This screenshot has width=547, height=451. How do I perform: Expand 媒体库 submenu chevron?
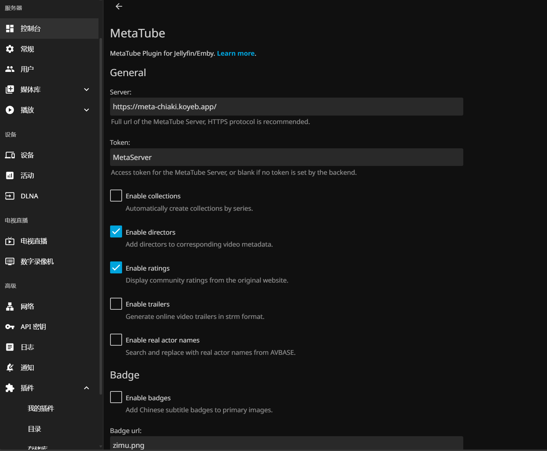point(87,89)
